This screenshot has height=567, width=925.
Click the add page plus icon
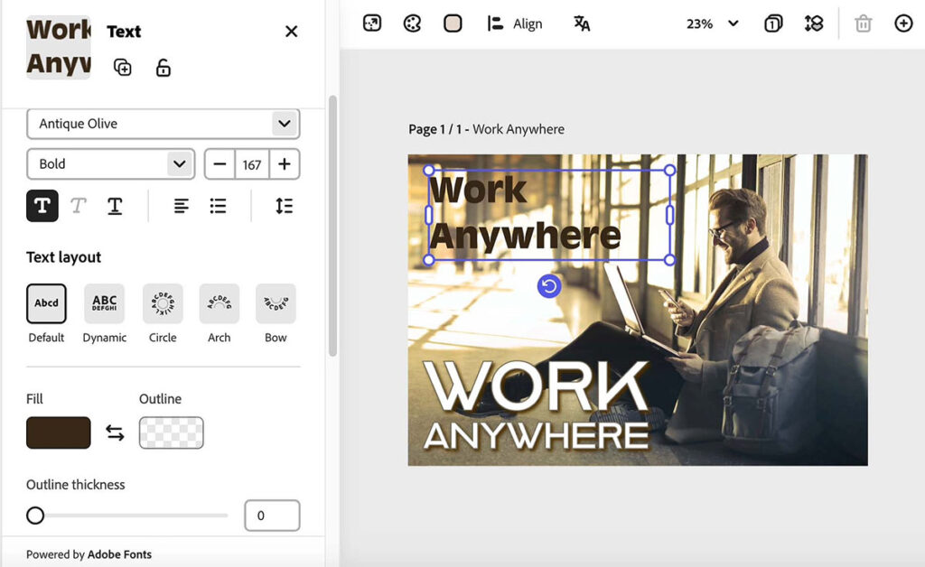[903, 23]
